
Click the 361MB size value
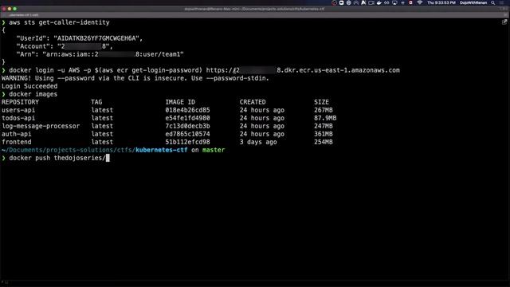point(324,134)
